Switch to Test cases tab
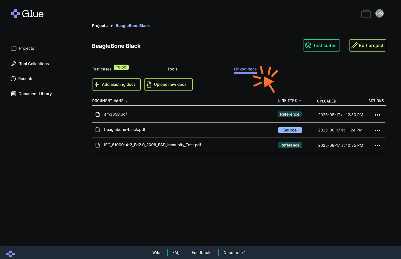 pos(102,69)
